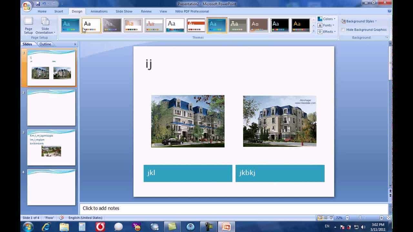Screen dimensions: 413x232
Task: Adjust the zoom level slider
Action: click(360, 218)
